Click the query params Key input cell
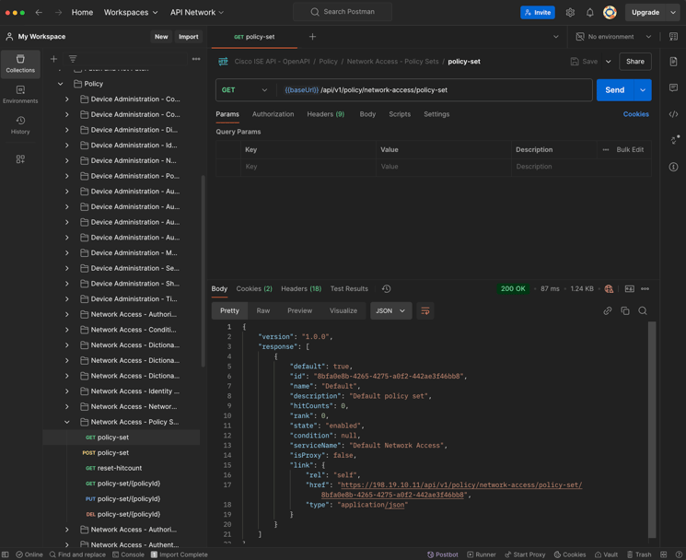This screenshot has height=560, width=686. coord(308,167)
